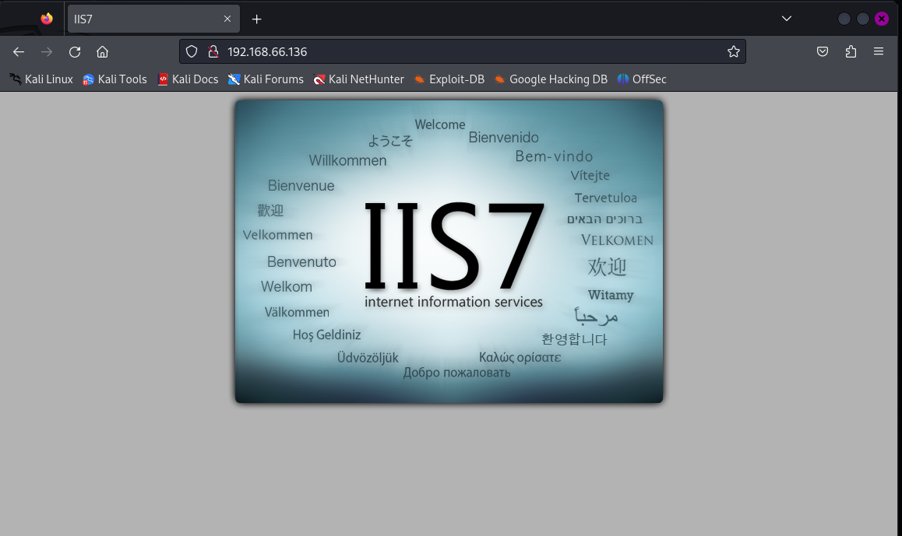Viewport: 902px width, 536px height.
Task: Bookmark this page with the star
Action: pos(734,51)
